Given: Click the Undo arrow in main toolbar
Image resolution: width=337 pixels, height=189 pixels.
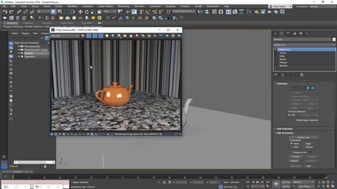Looking at the screenshot, I should click(x=5, y=12).
